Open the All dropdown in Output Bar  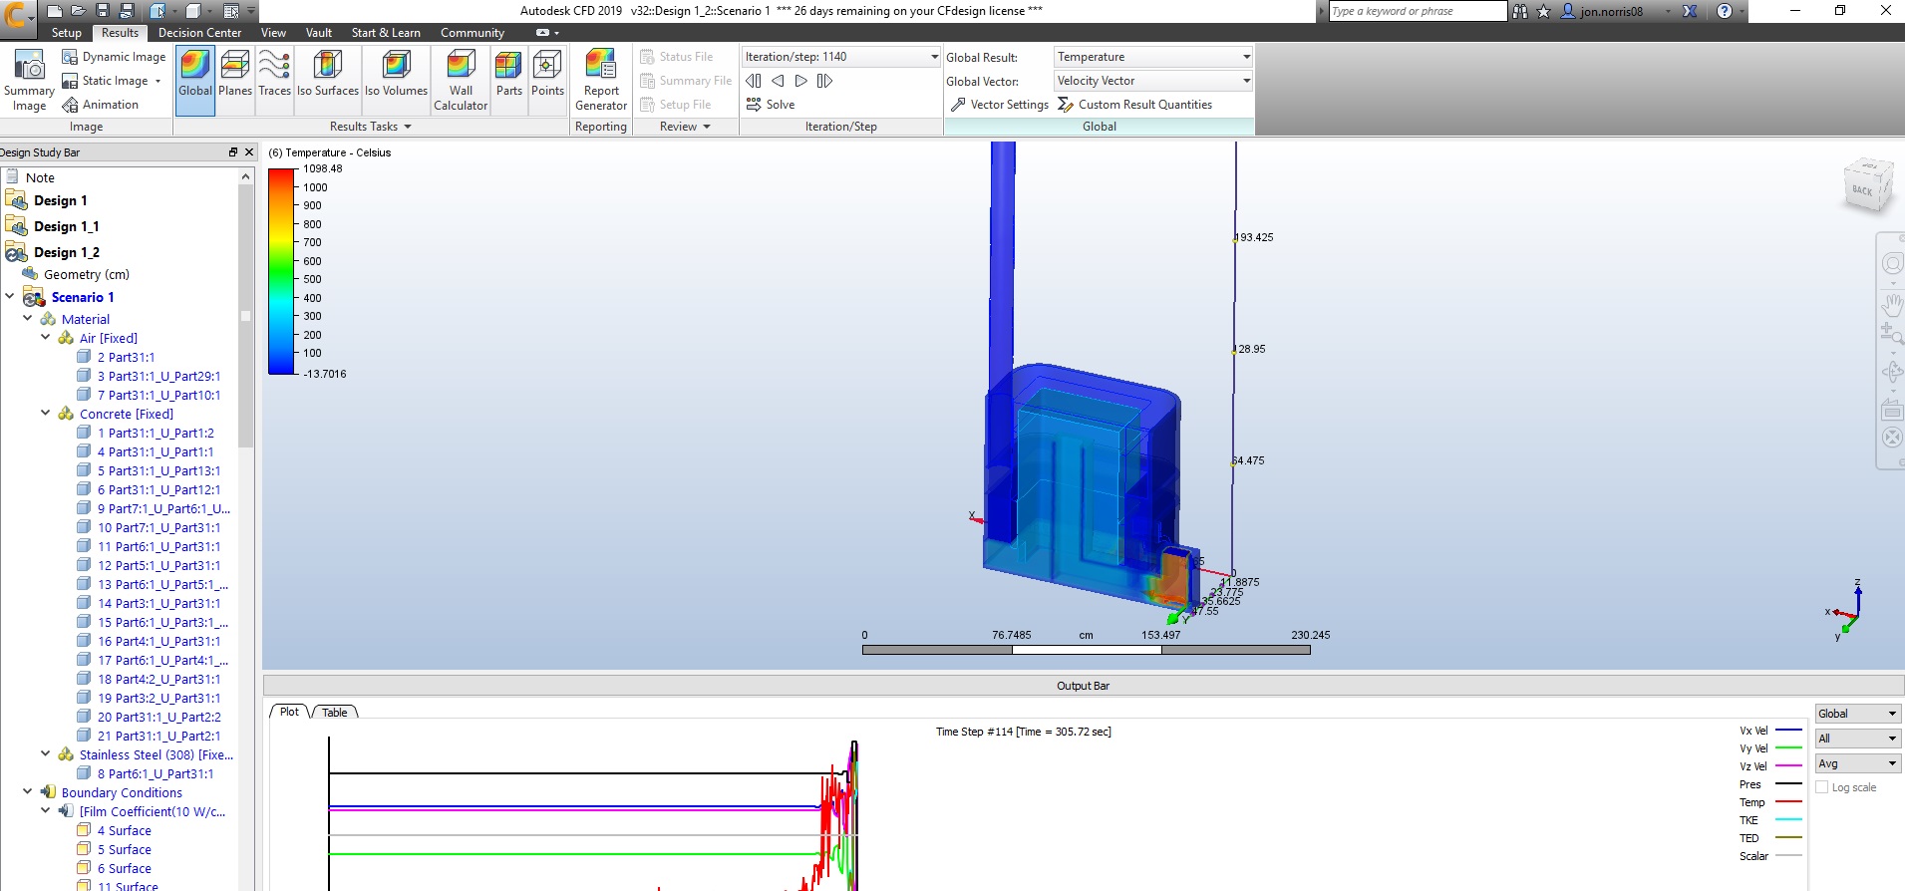tap(1858, 739)
